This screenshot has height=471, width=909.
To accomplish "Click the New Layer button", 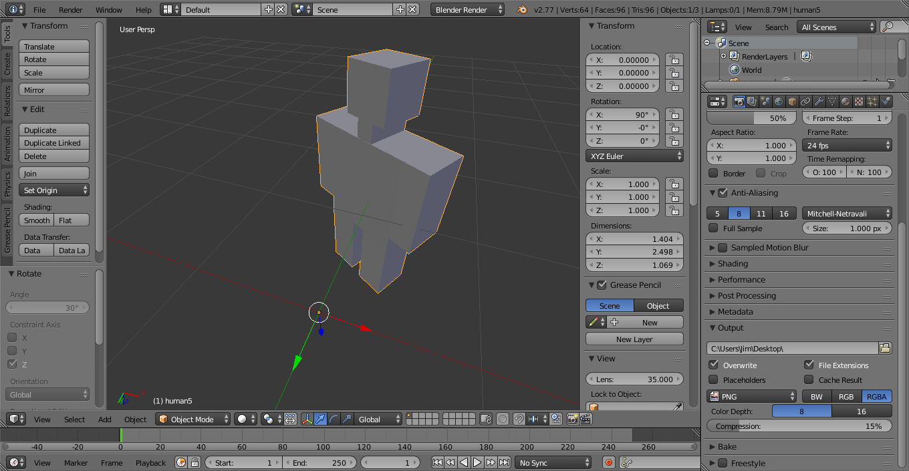I will (634, 339).
